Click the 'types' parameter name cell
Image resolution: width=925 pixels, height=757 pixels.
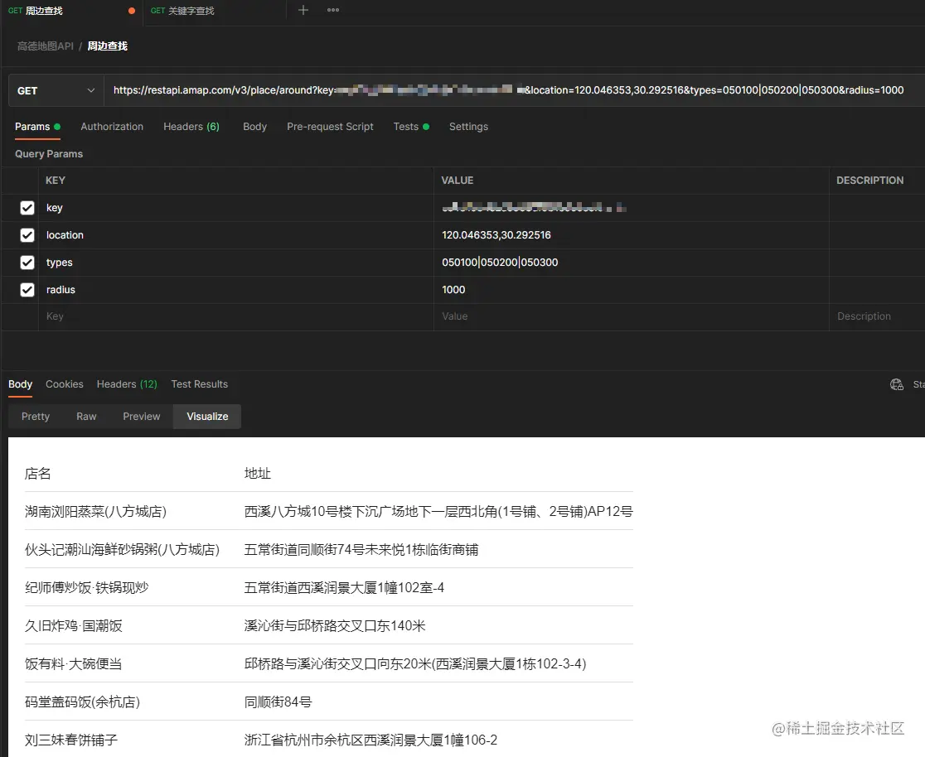[236, 263]
